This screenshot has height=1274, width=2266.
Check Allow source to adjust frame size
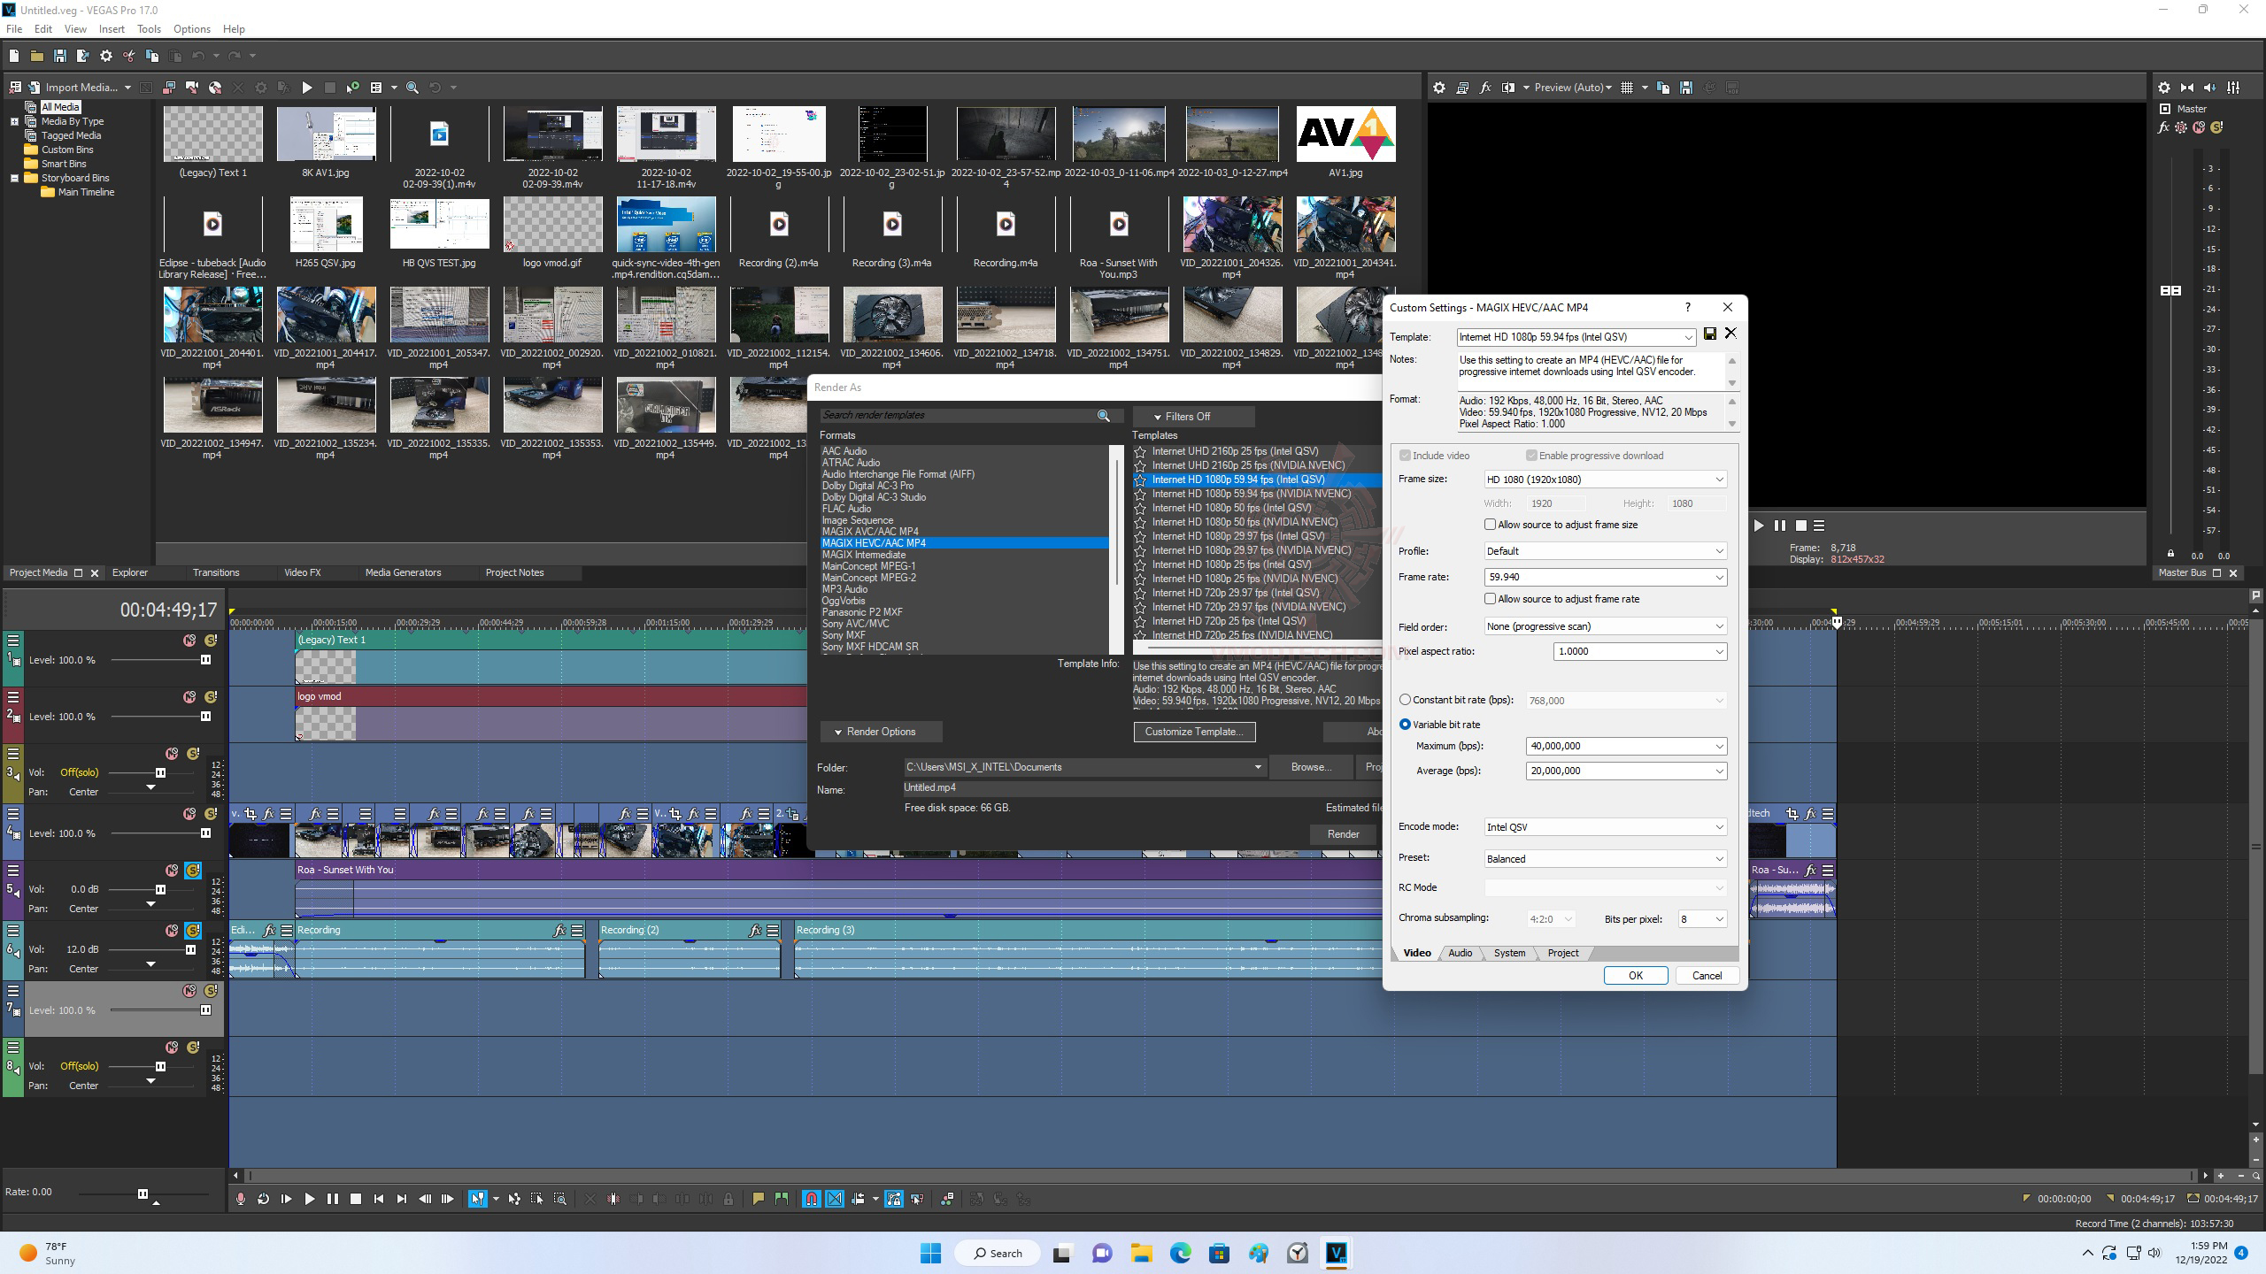point(1491,525)
